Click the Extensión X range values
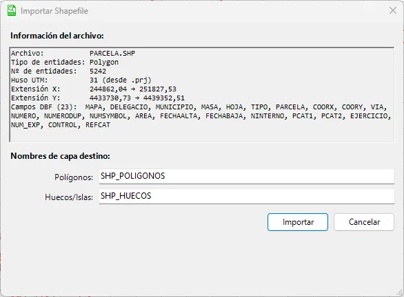 click(x=133, y=89)
